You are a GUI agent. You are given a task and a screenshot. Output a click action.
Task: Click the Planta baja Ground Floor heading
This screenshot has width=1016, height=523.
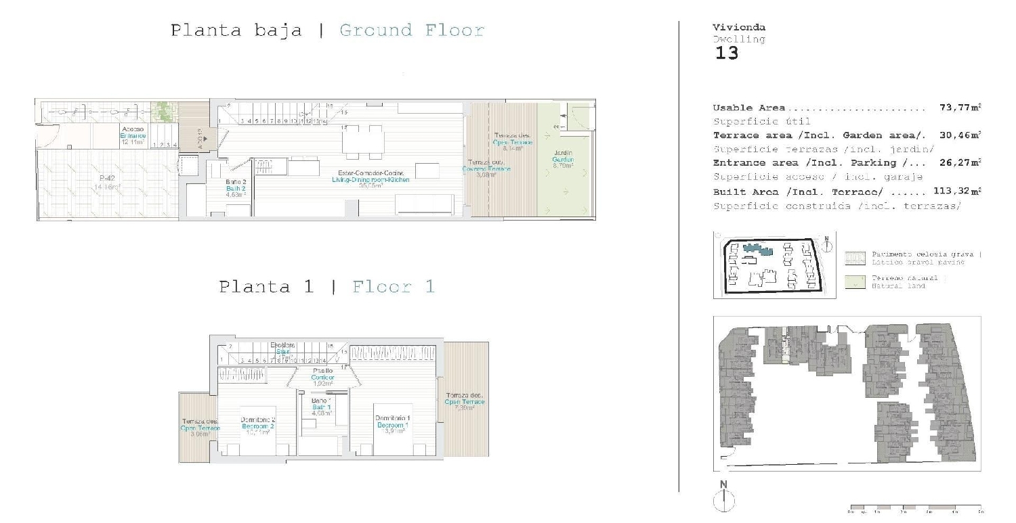[327, 30]
